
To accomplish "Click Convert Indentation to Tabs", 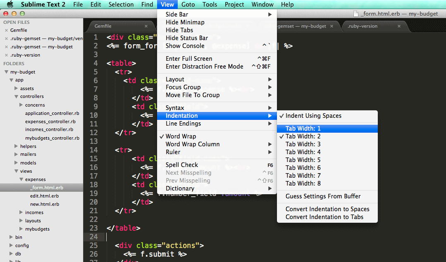I will [x=327, y=217].
